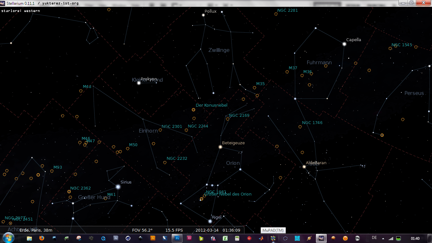Select the M46 cluster label
The height and width of the screenshot is (243, 432).
(86, 139)
